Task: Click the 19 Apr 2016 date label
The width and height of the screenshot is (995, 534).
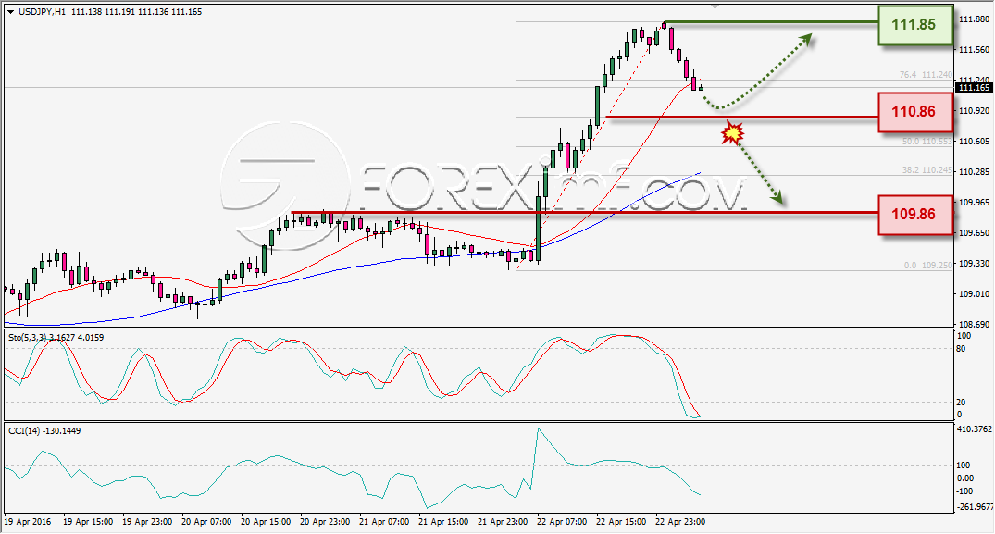Action: tap(27, 522)
